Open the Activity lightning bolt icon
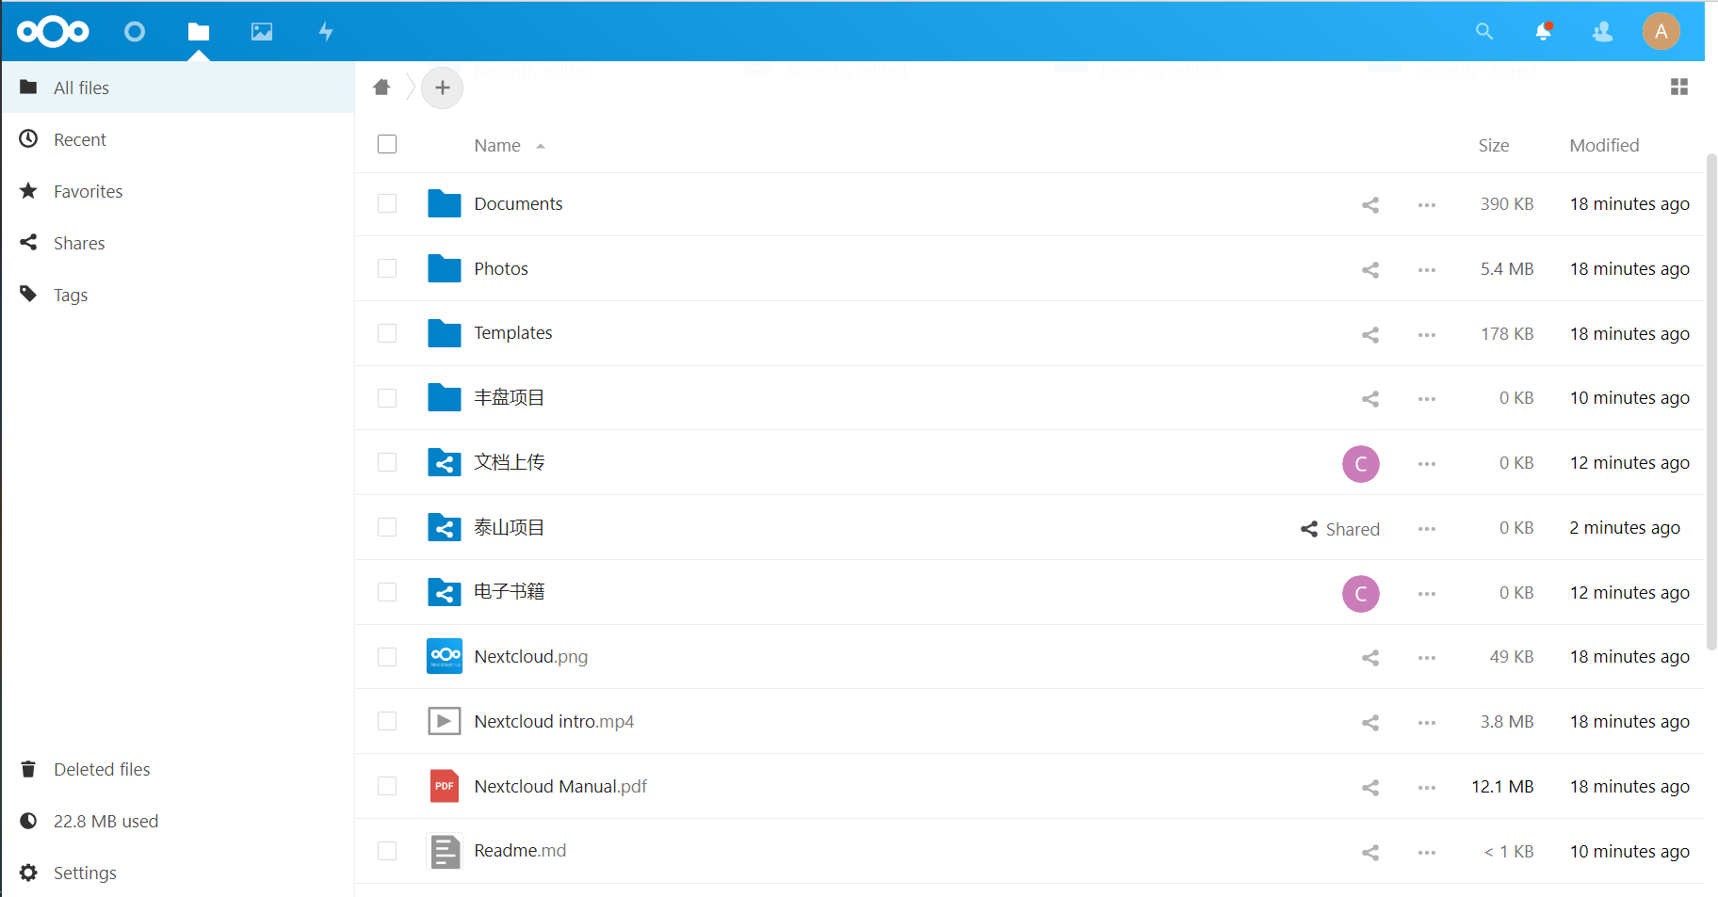1718x897 pixels. pos(326,32)
